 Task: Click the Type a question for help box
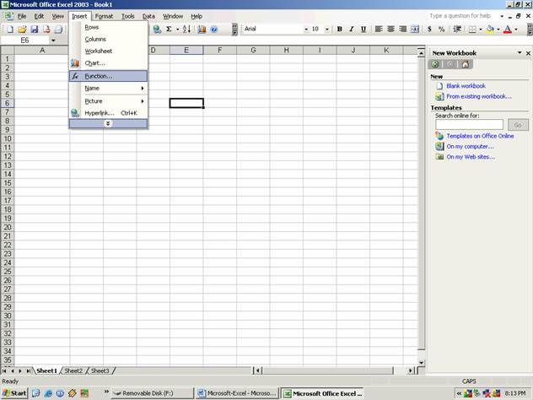462,16
